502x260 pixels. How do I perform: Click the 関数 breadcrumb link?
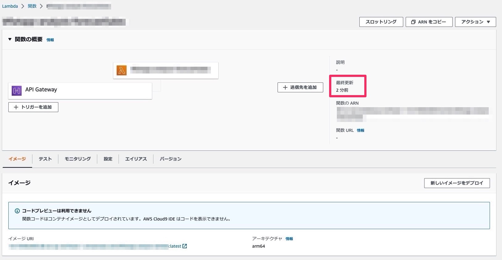tap(32, 6)
